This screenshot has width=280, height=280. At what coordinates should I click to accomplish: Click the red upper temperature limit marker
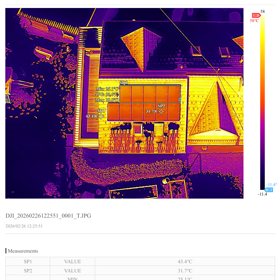pyautogui.click(x=256, y=16)
